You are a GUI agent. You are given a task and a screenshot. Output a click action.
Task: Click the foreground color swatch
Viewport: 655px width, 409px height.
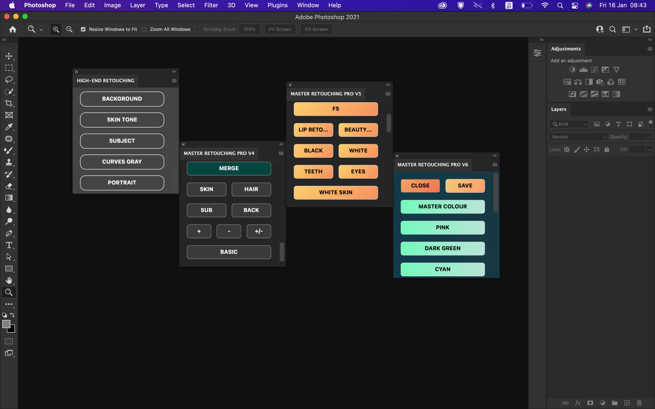click(x=6, y=324)
